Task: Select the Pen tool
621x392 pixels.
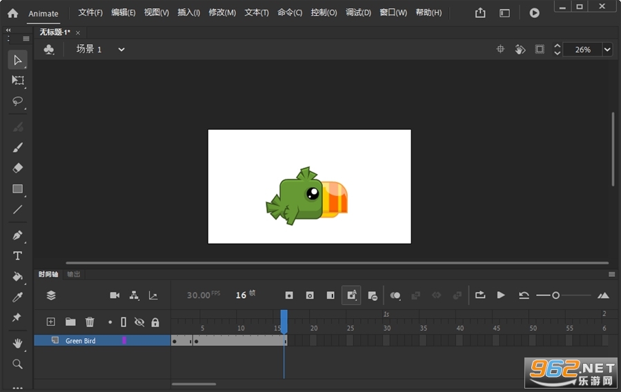Action: [17, 235]
